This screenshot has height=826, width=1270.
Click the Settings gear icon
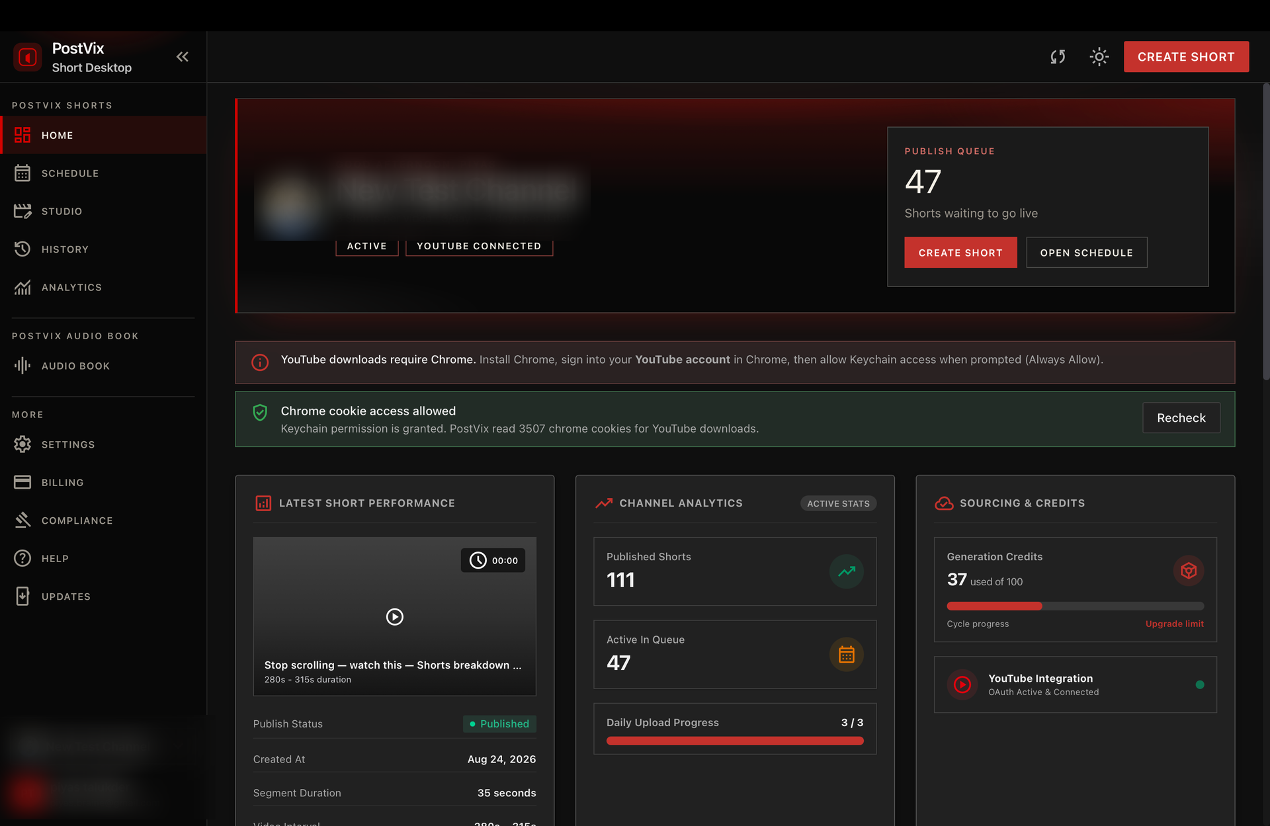(x=22, y=444)
